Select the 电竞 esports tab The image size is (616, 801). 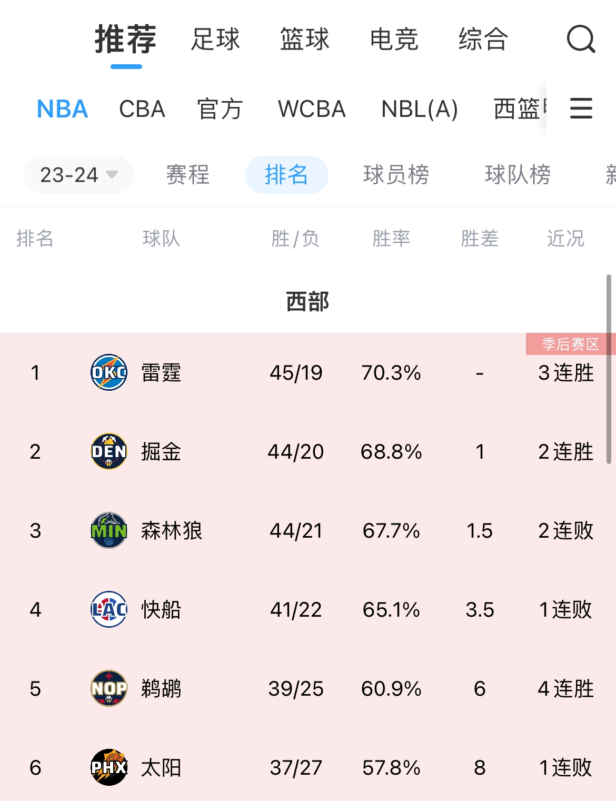[394, 39]
